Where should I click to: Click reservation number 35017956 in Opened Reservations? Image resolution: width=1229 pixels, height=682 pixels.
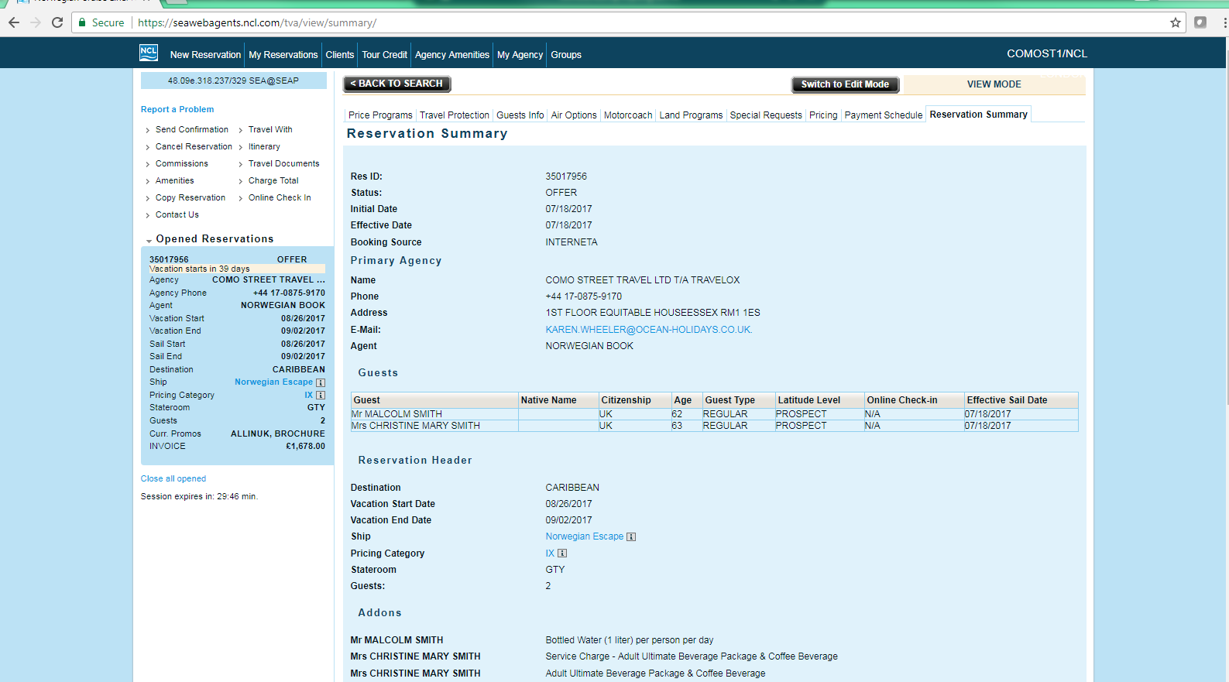pyautogui.click(x=169, y=260)
